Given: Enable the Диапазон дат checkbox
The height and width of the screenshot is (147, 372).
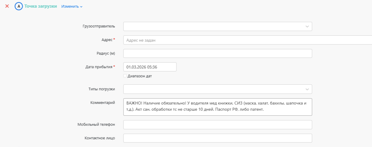Looking at the screenshot, I should (125, 76).
